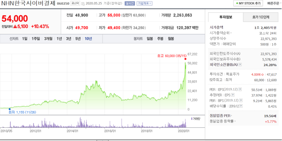Click the +5.77% sector change value

271,121
